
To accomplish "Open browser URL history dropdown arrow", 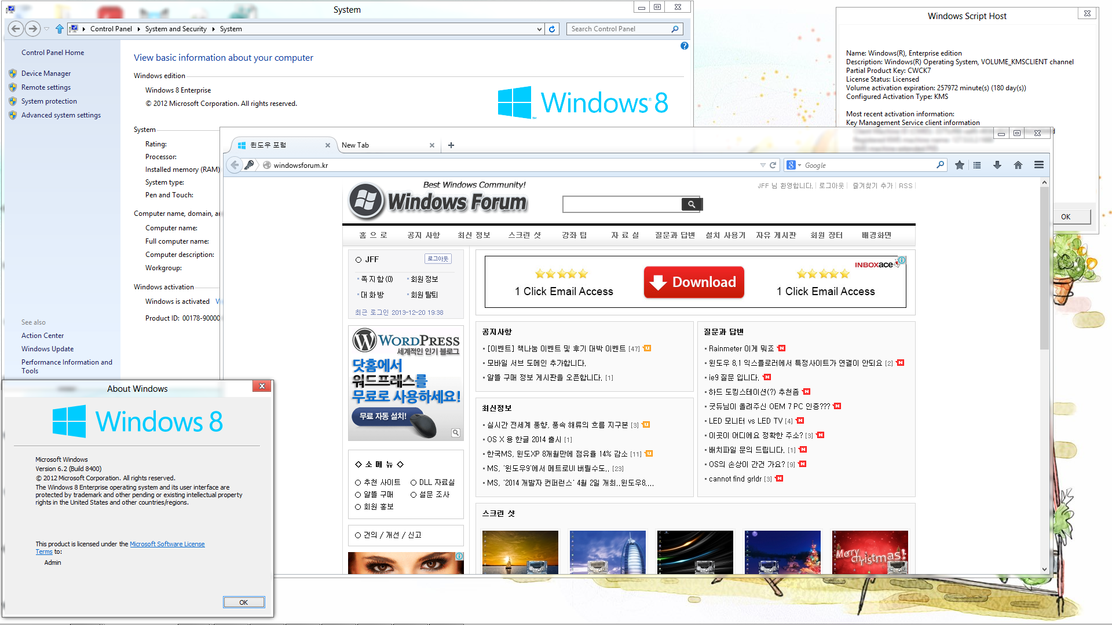I will click(763, 165).
